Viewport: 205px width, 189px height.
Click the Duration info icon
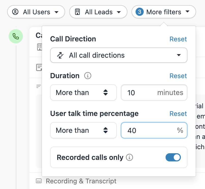[88, 76]
